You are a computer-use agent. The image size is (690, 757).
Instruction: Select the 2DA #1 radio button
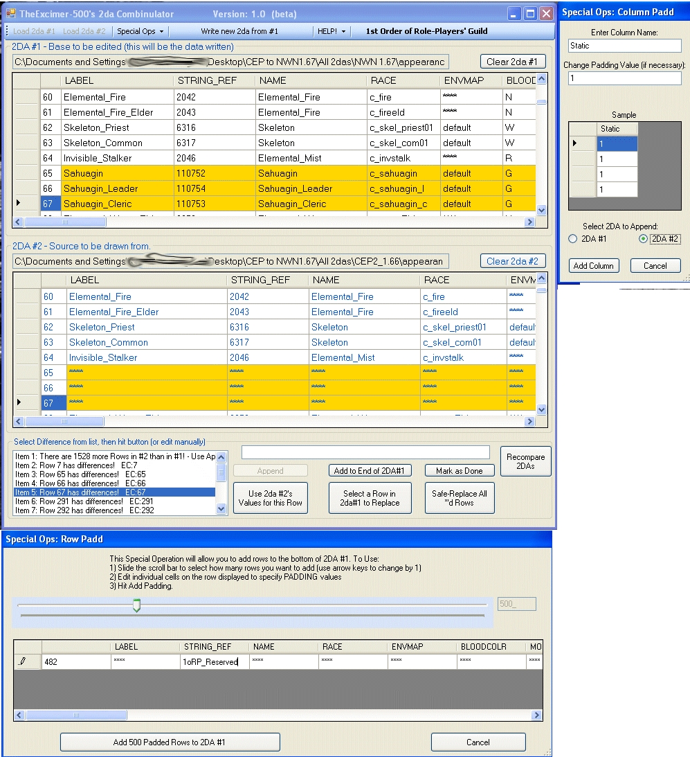click(x=572, y=239)
